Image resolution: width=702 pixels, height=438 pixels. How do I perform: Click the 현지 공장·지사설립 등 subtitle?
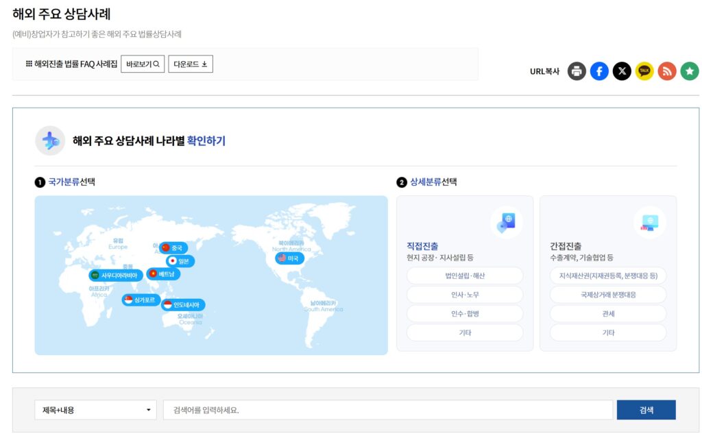point(439,258)
